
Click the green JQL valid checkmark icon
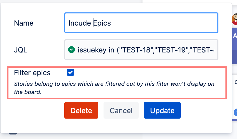[72, 50]
